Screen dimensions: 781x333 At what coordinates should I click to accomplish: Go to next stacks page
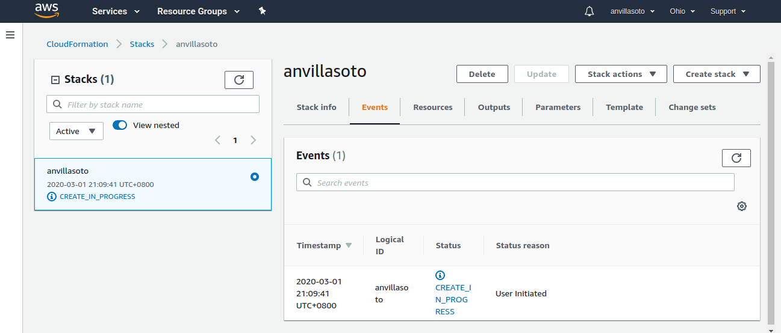point(254,140)
